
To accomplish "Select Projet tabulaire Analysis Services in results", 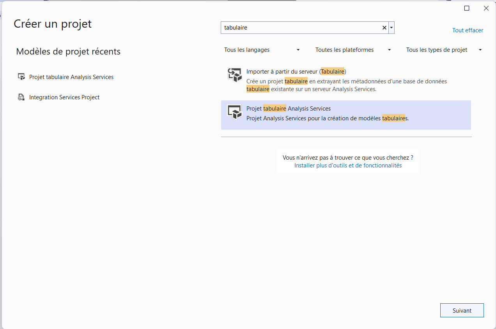I will tap(346, 115).
